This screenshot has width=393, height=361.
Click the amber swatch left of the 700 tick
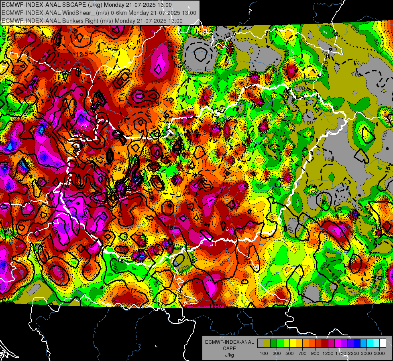[x=299, y=343]
